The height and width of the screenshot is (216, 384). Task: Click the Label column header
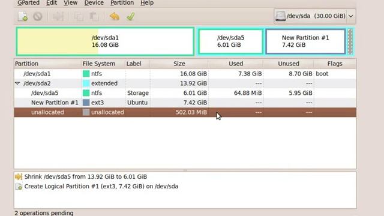(137, 64)
